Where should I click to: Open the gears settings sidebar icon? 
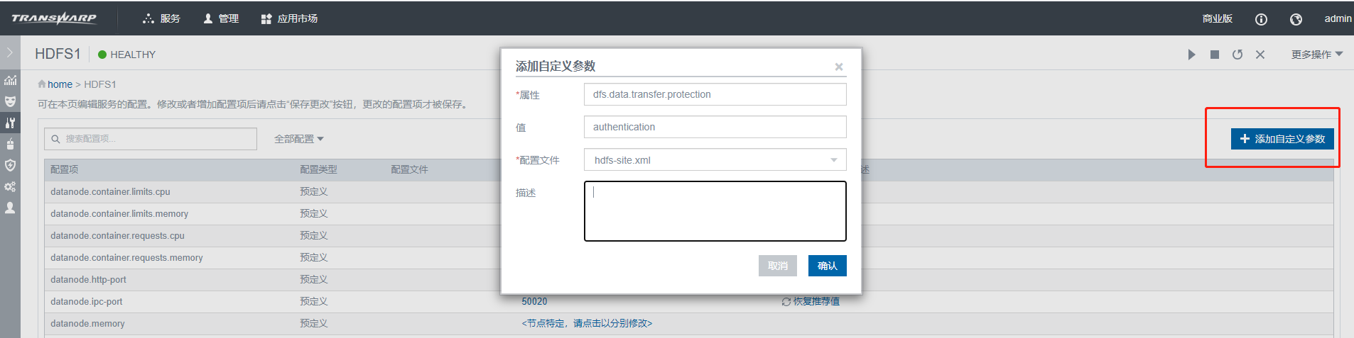(10, 186)
